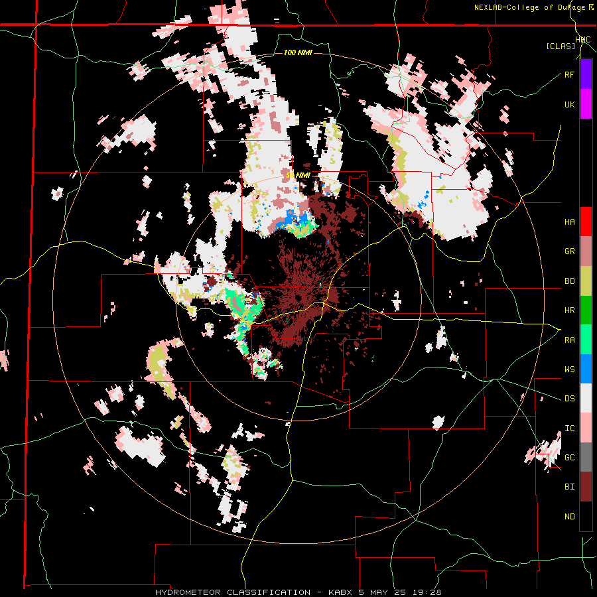
Task: Click the 100 NMI range ring label
Action: pos(298,52)
